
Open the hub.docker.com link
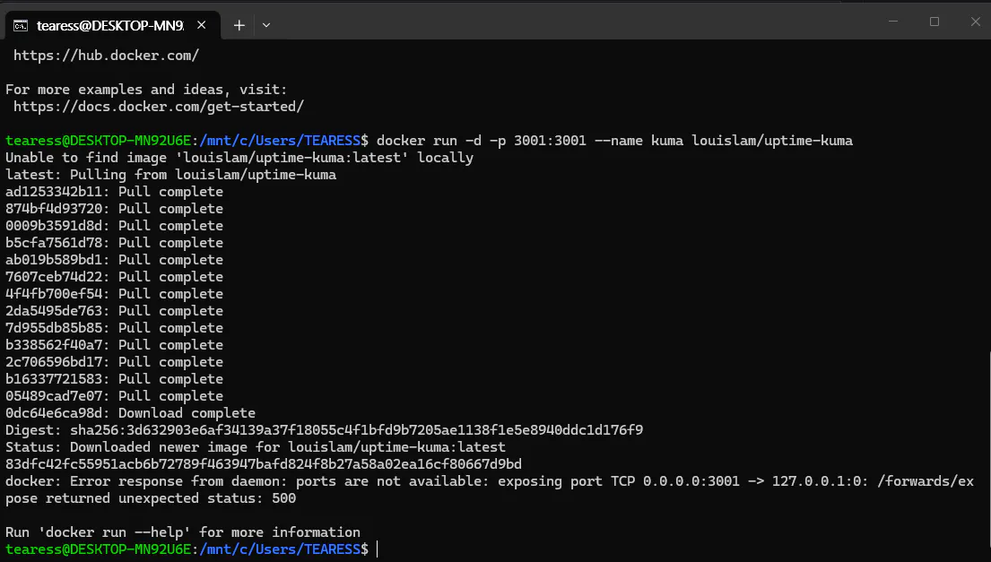pyautogui.click(x=106, y=56)
